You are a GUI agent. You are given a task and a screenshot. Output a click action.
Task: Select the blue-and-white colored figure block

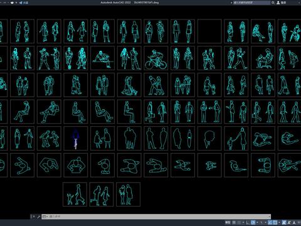pos(76,138)
